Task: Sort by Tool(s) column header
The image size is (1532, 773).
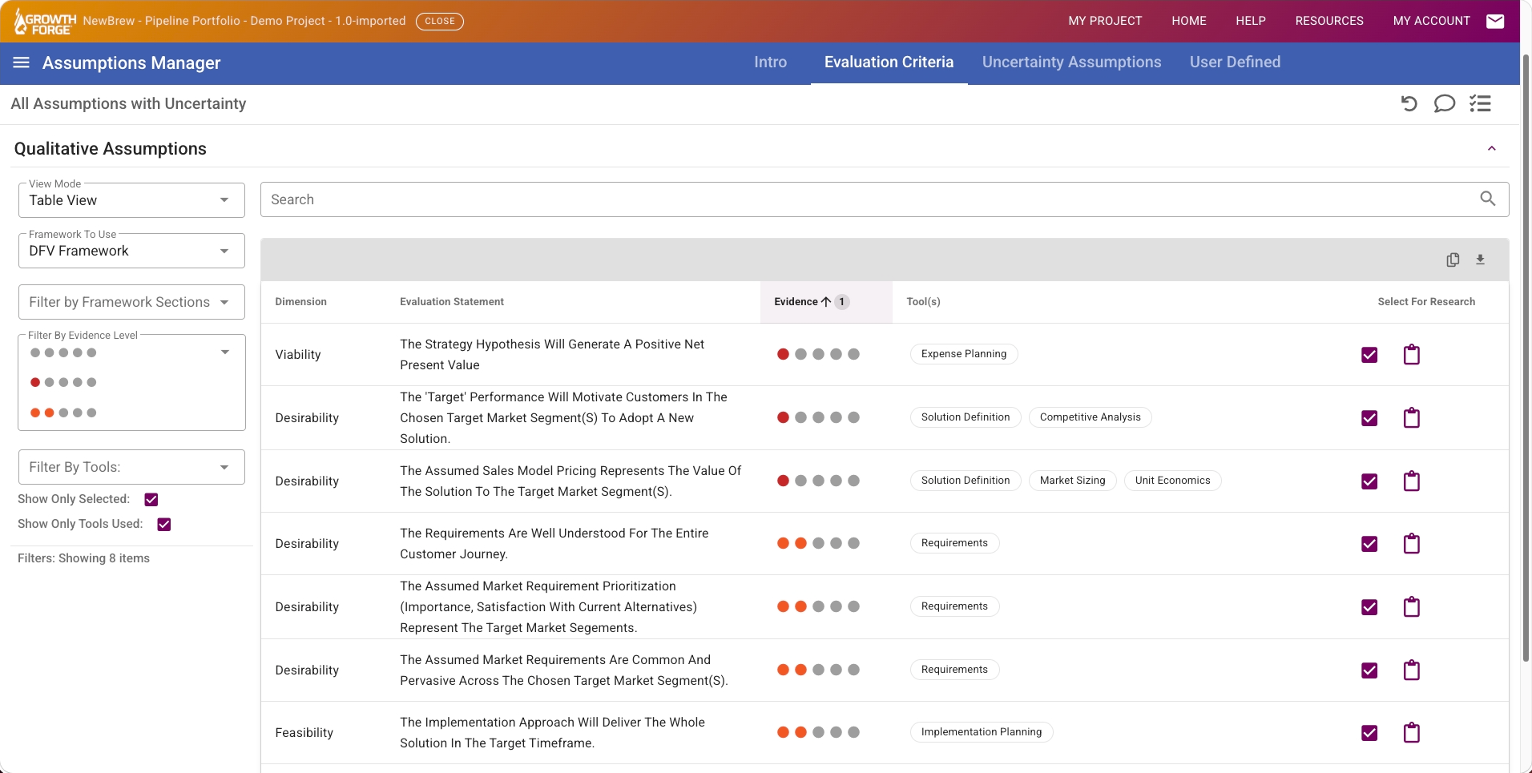Action: (923, 302)
